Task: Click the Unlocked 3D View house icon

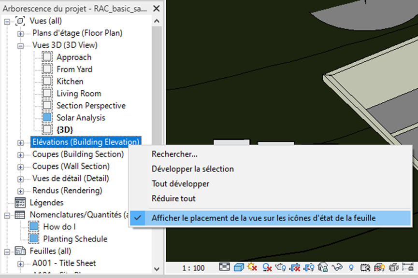Action: pos(323,267)
